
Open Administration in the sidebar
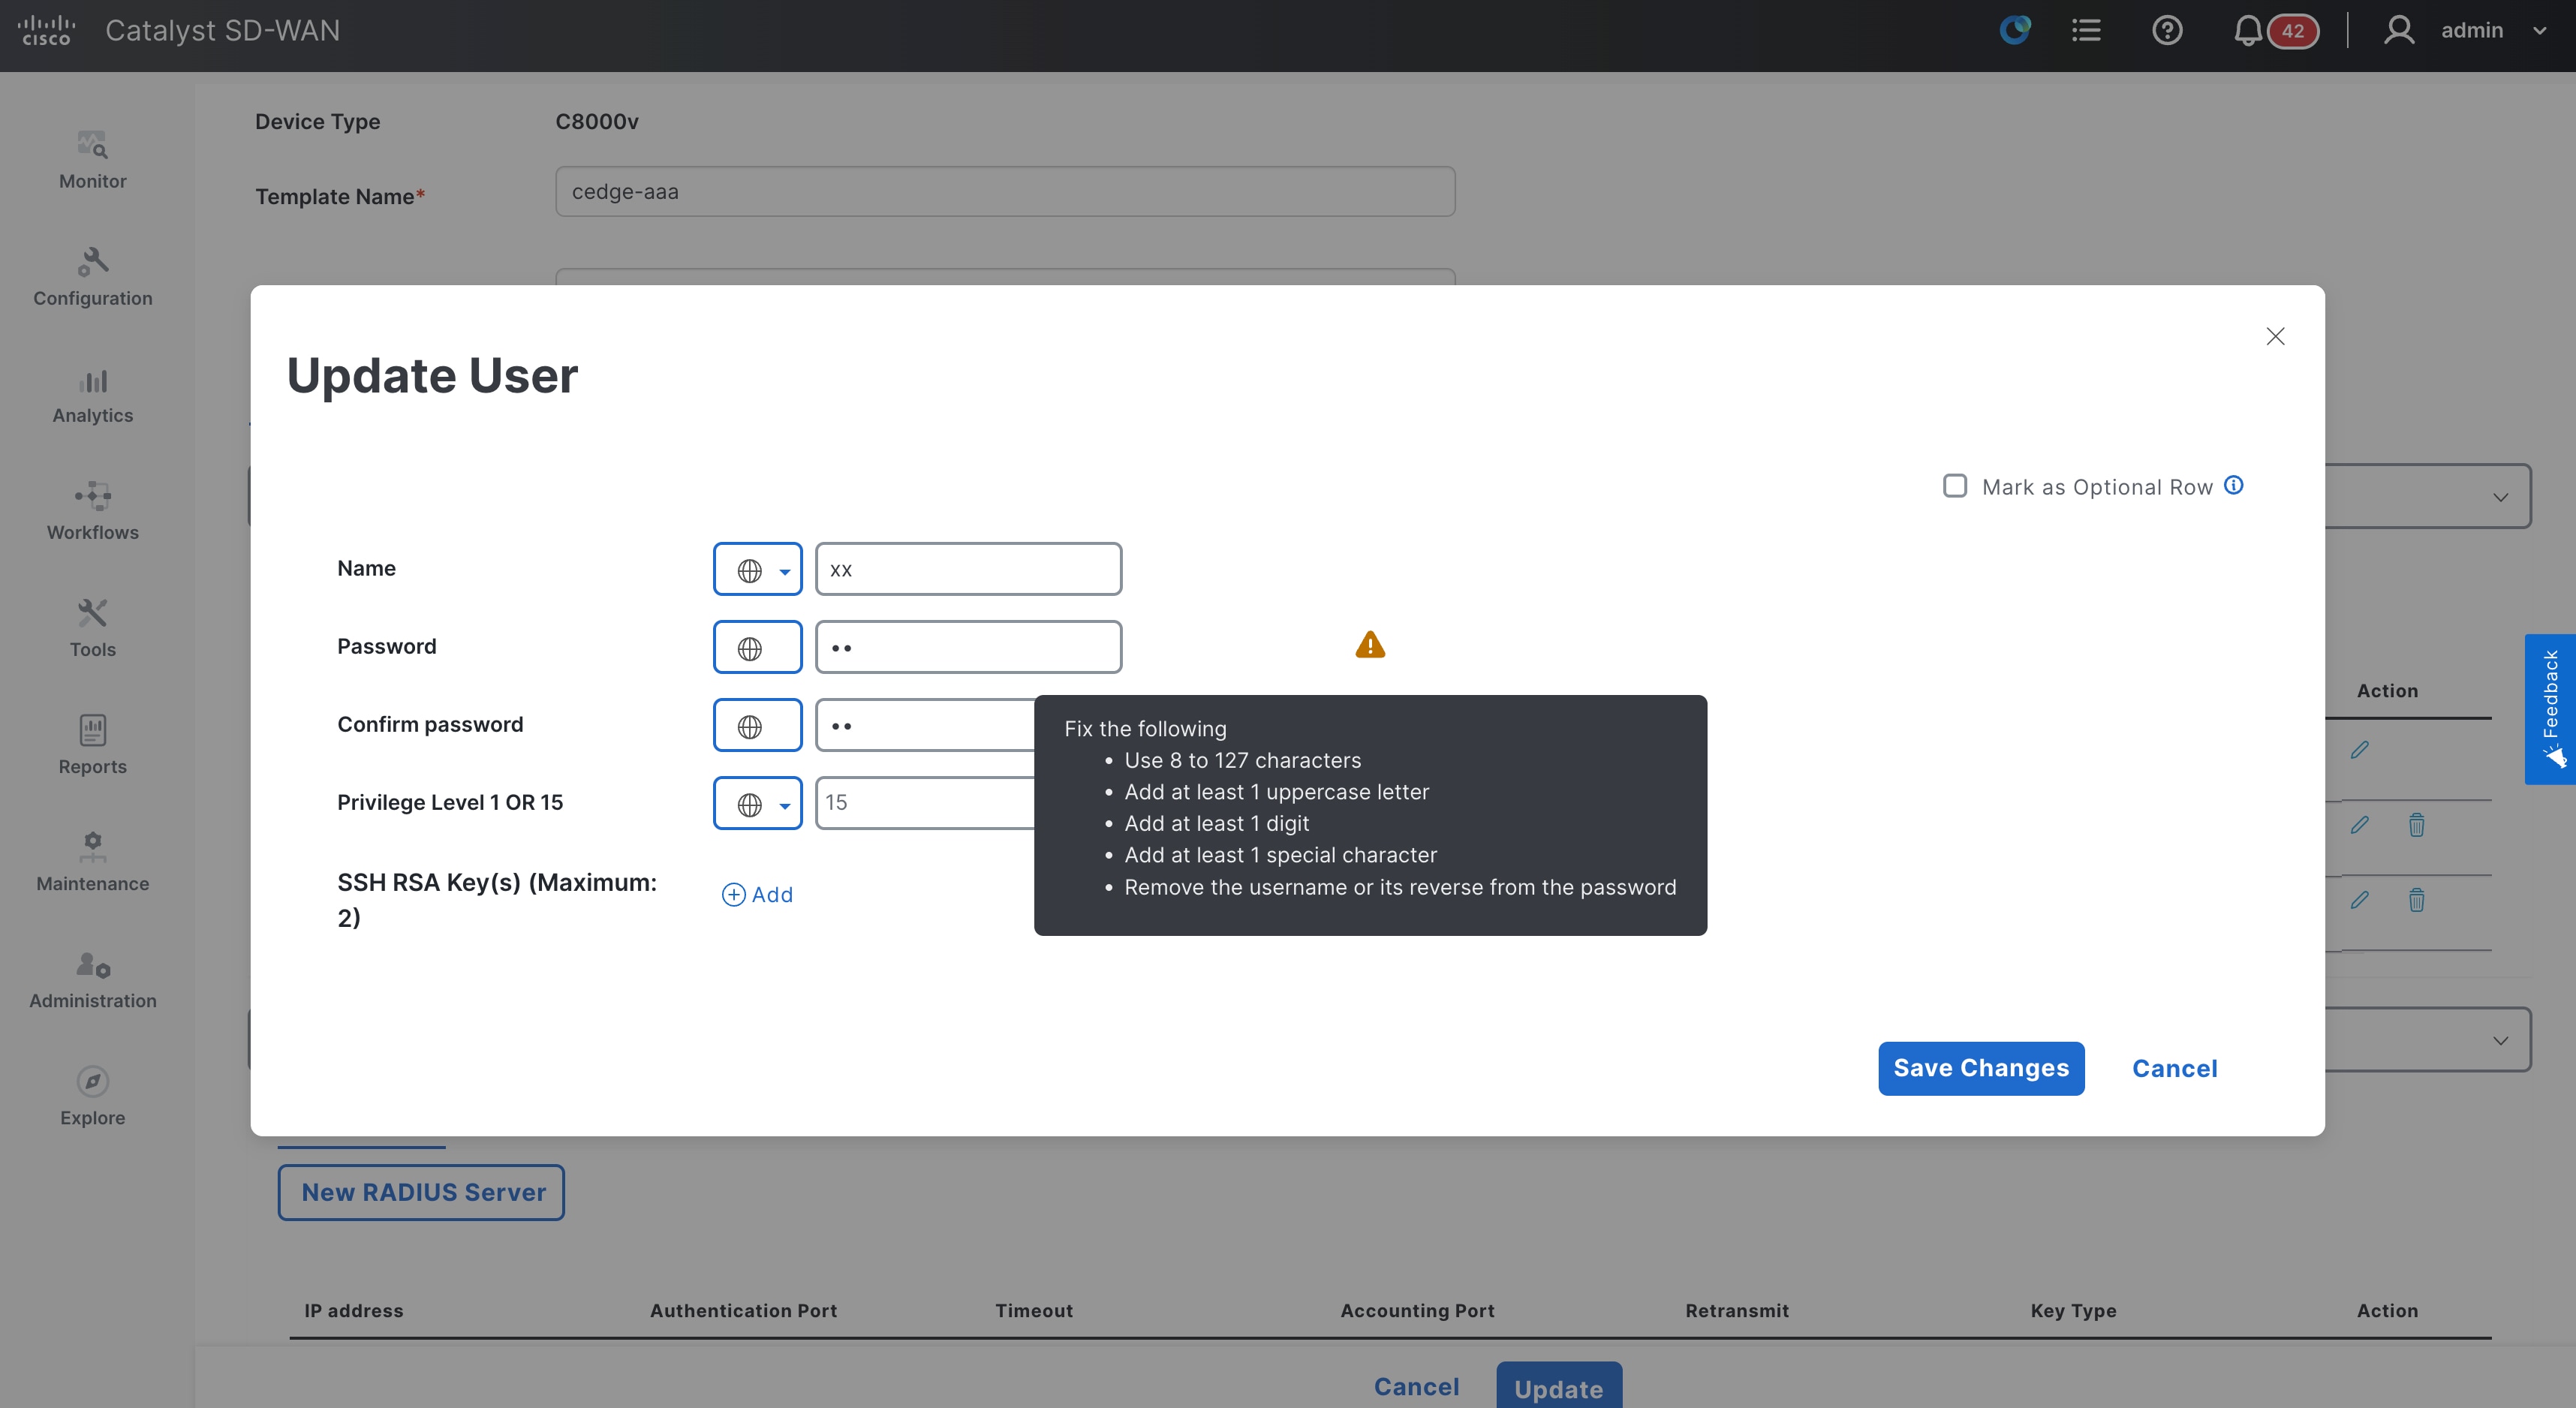[92, 979]
